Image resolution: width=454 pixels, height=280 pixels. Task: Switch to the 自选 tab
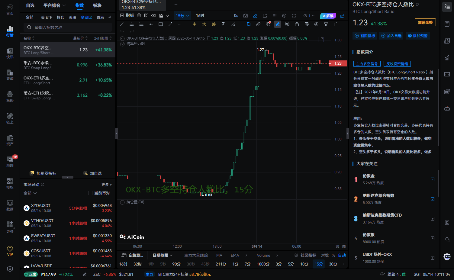pos(30,5)
